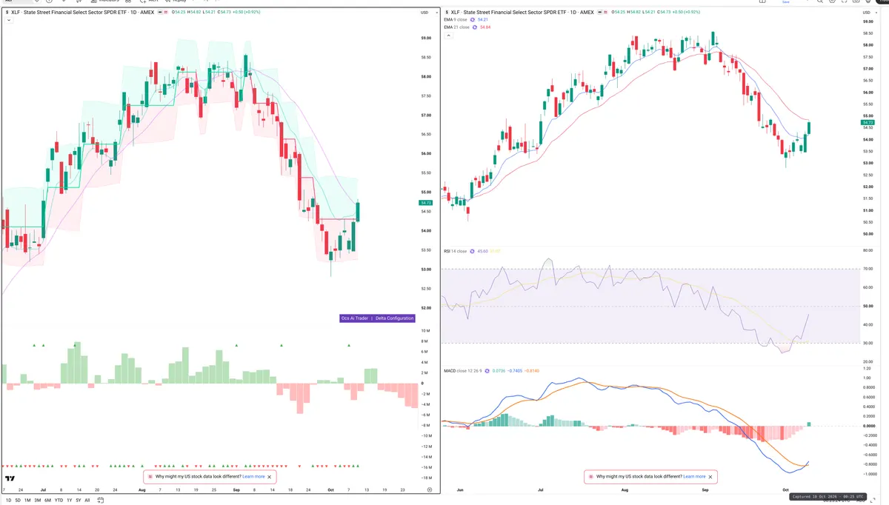Screen dimensions: 889x505
Task: Select the 1Y time range
Action: [x=70, y=501]
